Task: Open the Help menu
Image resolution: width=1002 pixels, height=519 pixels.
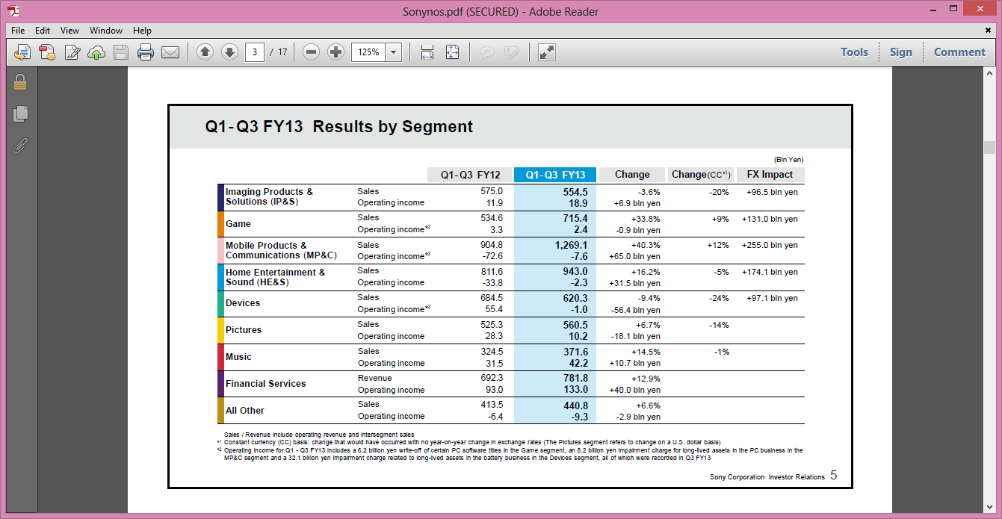Action: pos(142,31)
